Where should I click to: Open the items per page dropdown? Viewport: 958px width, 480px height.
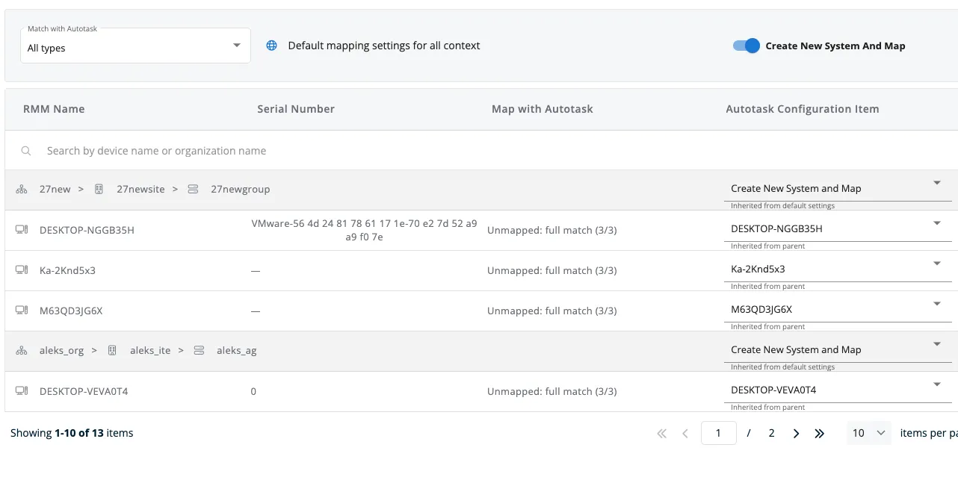[868, 433]
